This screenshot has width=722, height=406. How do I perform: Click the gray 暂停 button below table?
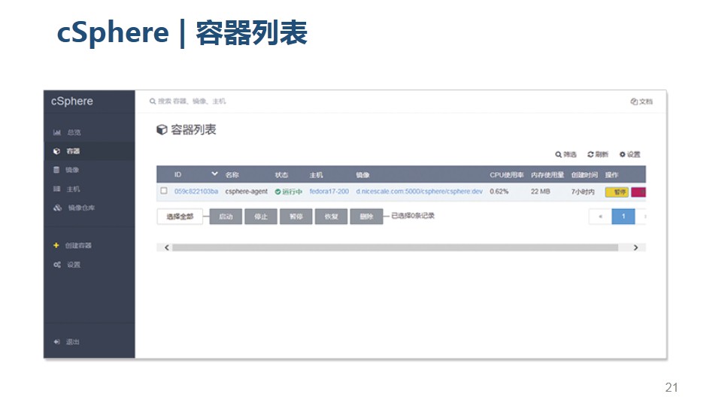[x=296, y=217]
